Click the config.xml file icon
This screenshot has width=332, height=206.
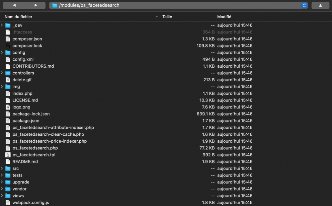point(8,59)
